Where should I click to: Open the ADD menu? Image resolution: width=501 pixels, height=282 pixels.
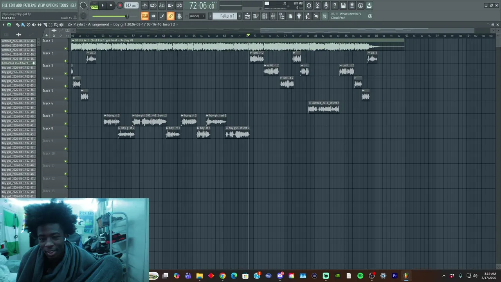(19, 5)
